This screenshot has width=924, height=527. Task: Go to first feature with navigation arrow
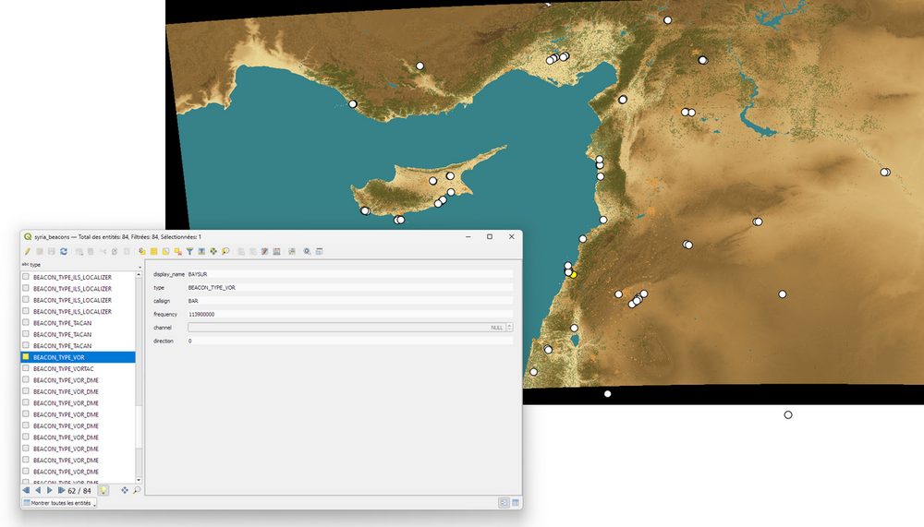pyautogui.click(x=26, y=490)
